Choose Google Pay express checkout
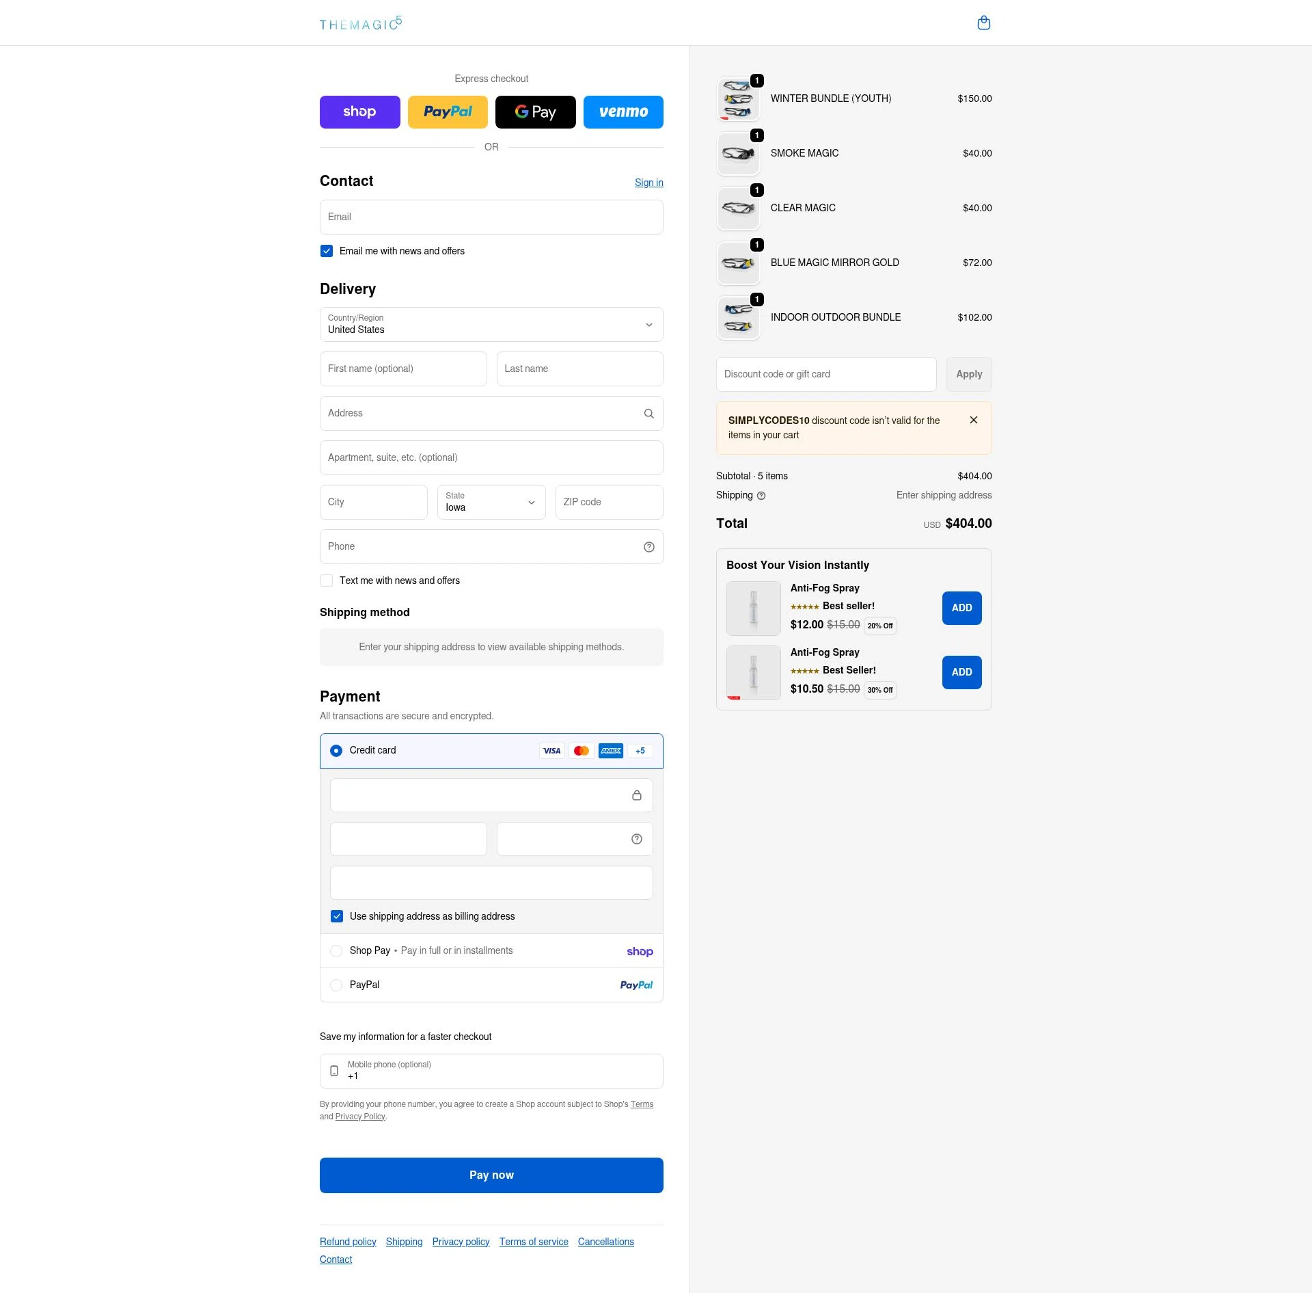The height and width of the screenshot is (1293, 1312). click(535, 111)
